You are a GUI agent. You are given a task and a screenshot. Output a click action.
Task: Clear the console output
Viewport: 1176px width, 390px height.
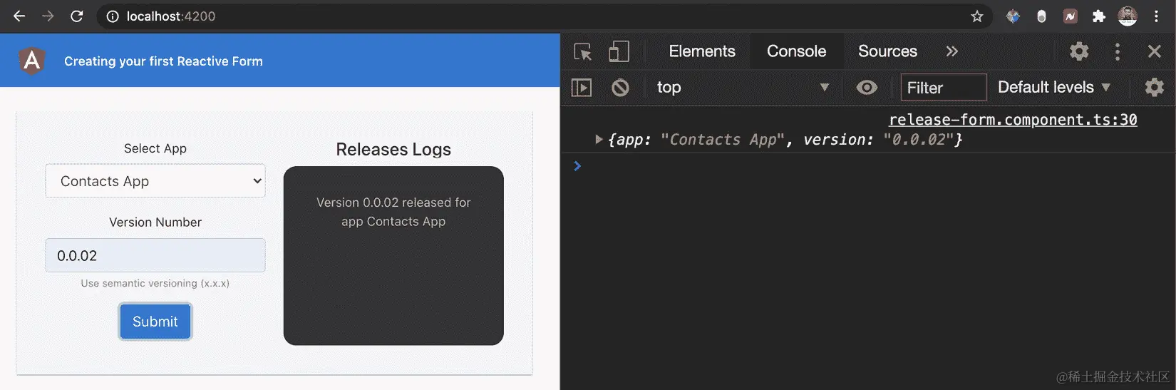[x=620, y=88]
